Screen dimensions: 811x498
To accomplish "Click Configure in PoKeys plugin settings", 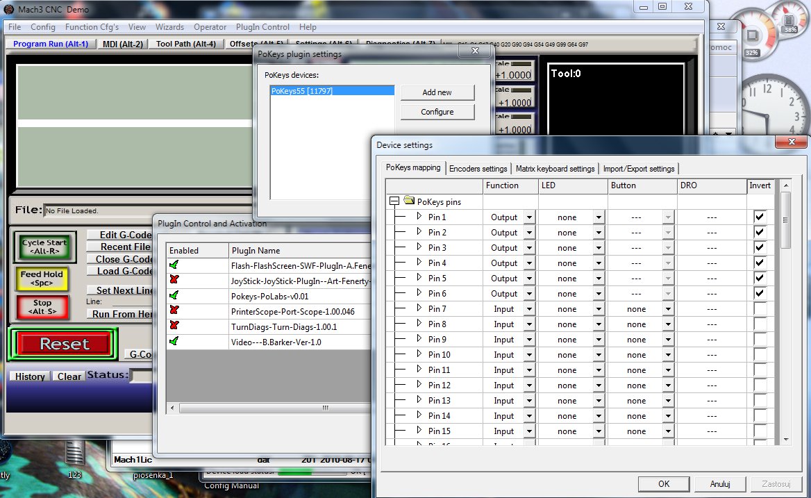I will point(437,112).
